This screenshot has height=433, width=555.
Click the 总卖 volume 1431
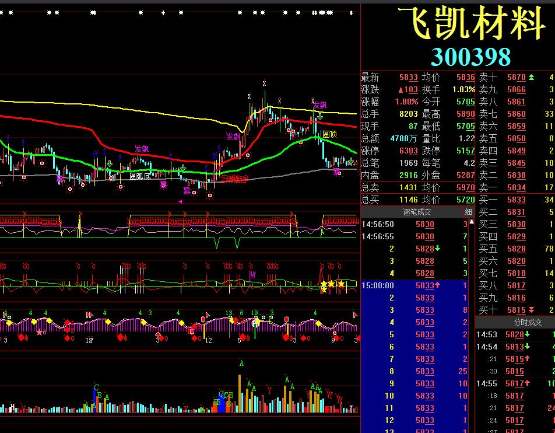[409, 187]
